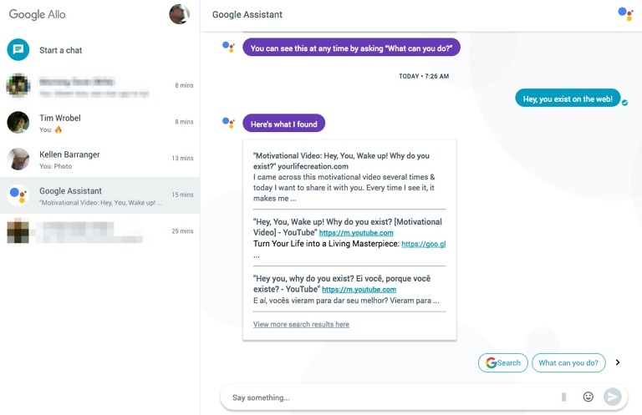The image size is (642, 415).
Task: Open your profile picture at top
Action: pos(179,14)
